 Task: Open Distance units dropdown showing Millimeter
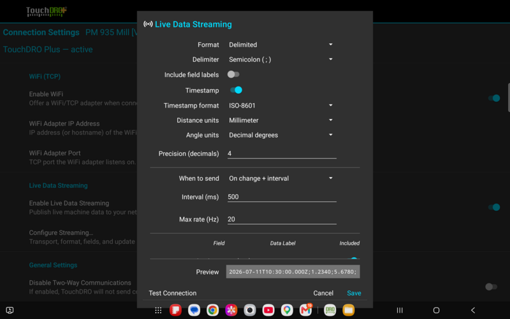click(281, 120)
